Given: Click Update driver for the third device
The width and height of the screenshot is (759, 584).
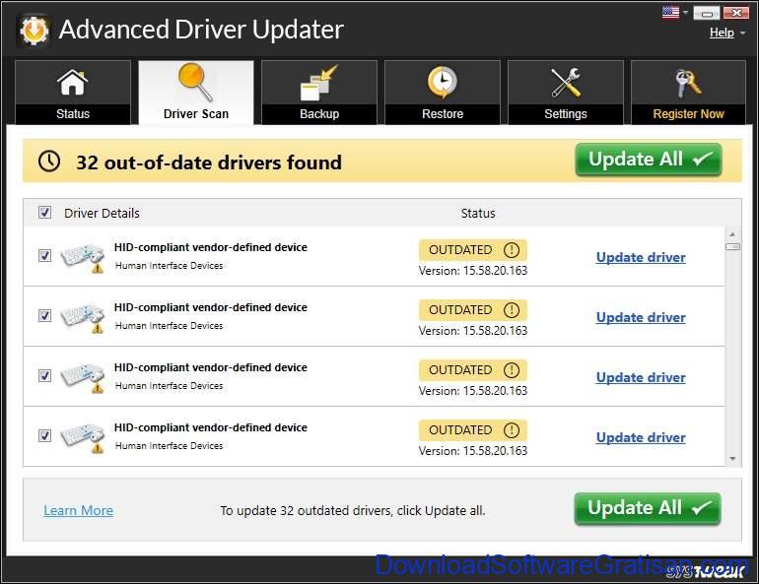Looking at the screenshot, I should click(x=641, y=377).
